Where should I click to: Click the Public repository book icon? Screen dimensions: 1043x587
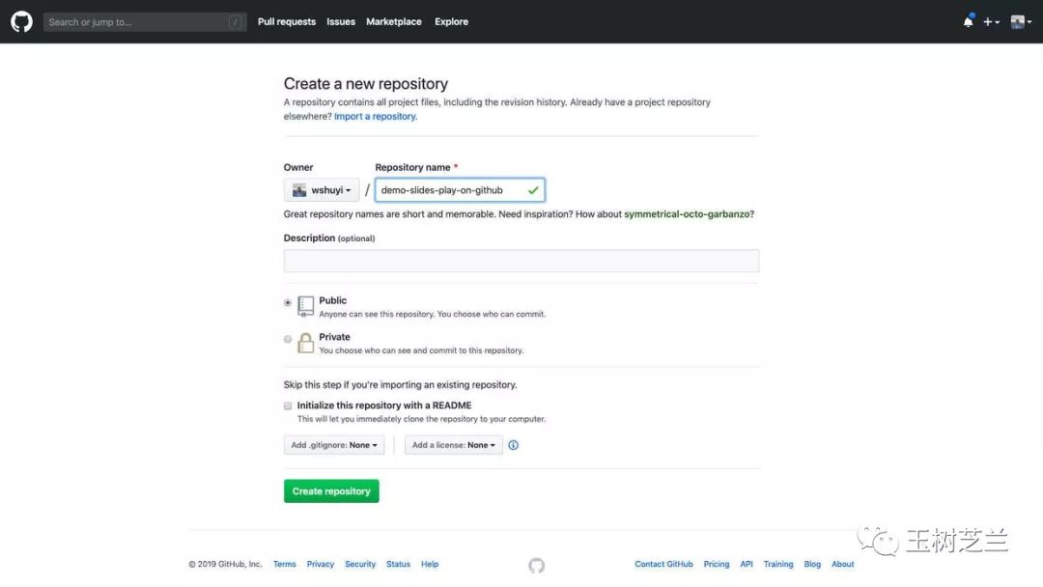pyautogui.click(x=306, y=305)
